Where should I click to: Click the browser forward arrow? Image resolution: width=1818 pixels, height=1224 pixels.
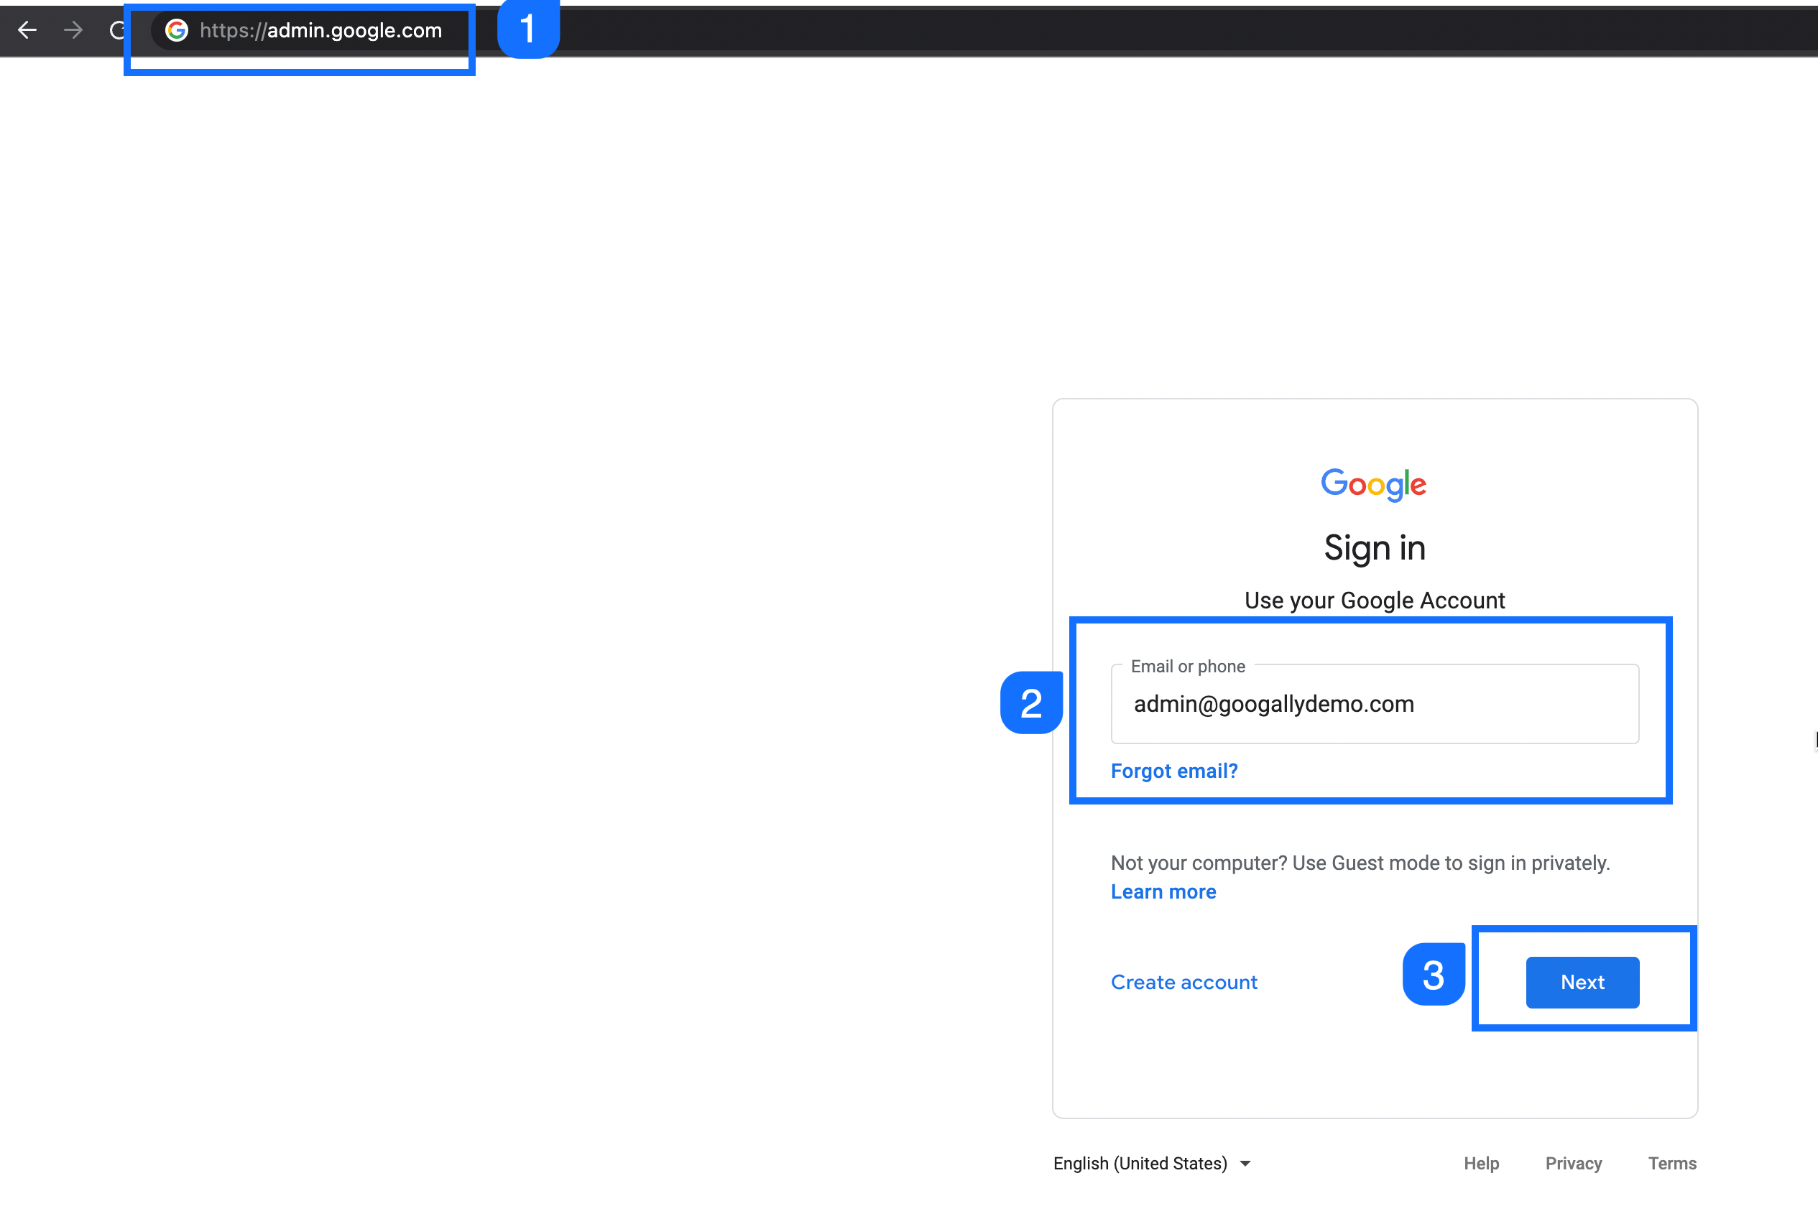tap(73, 29)
